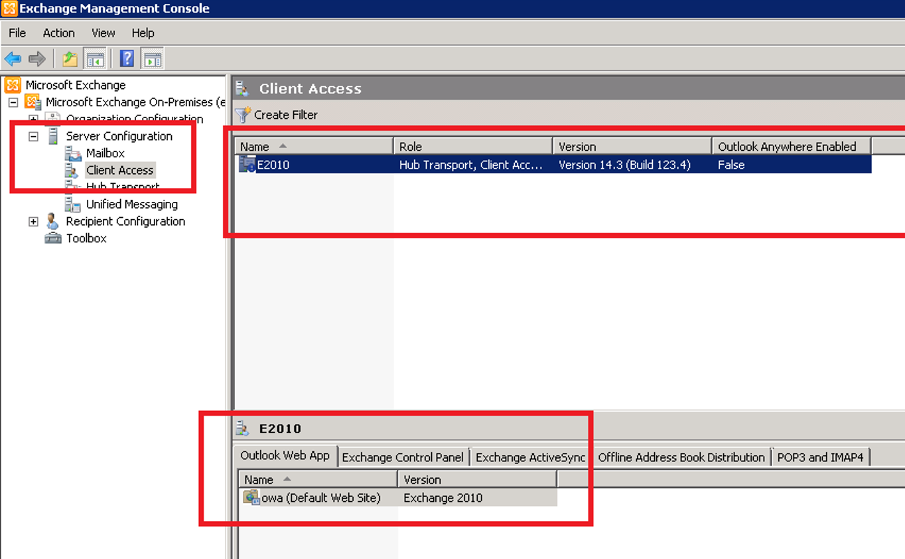Click the Back arrow toolbar icon

tap(13, 59)
